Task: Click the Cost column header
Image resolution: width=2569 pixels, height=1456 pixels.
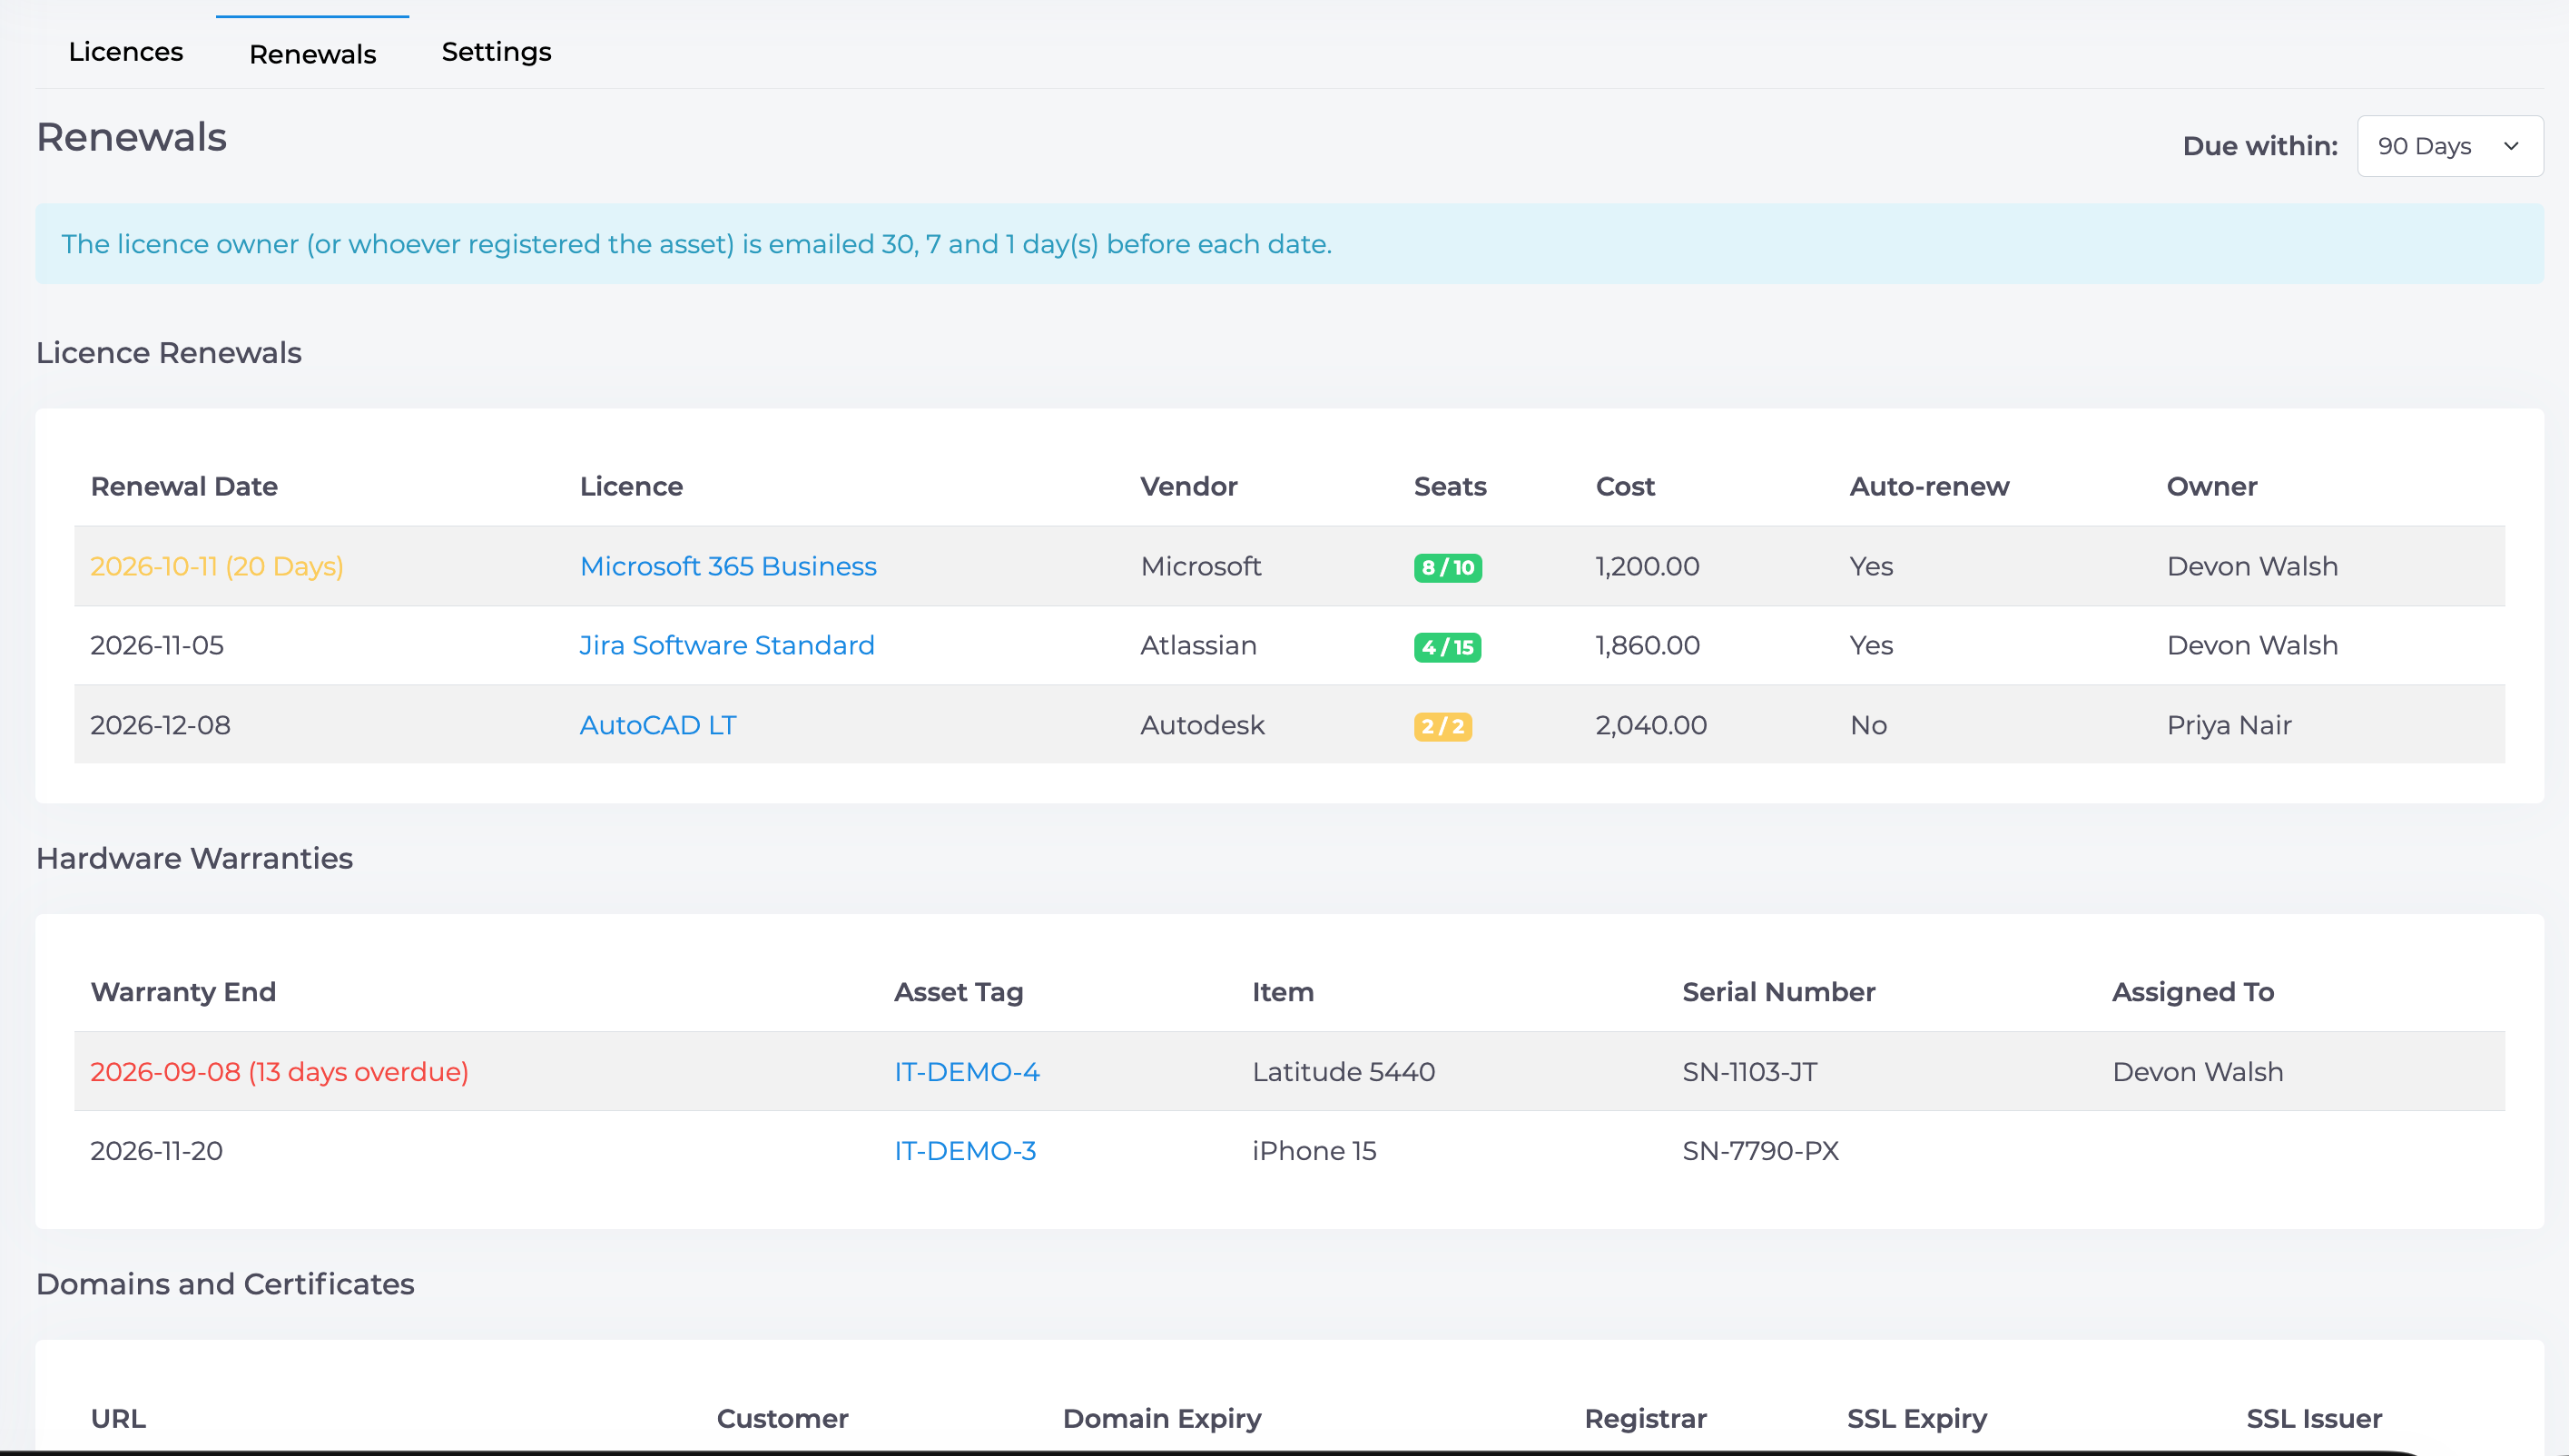Action: [x=1625, y=486]
